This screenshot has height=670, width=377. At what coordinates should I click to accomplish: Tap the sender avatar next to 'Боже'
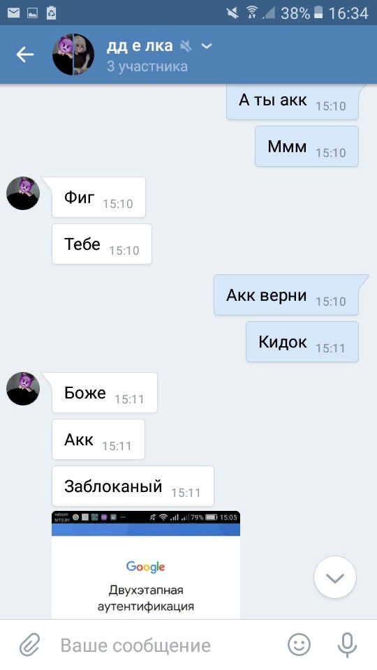pos(23,389)
